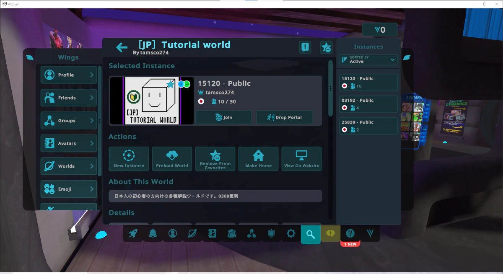Open the Worlds planet tab in bottom bar
Screen dimensions: 503x274
(192, 234)
